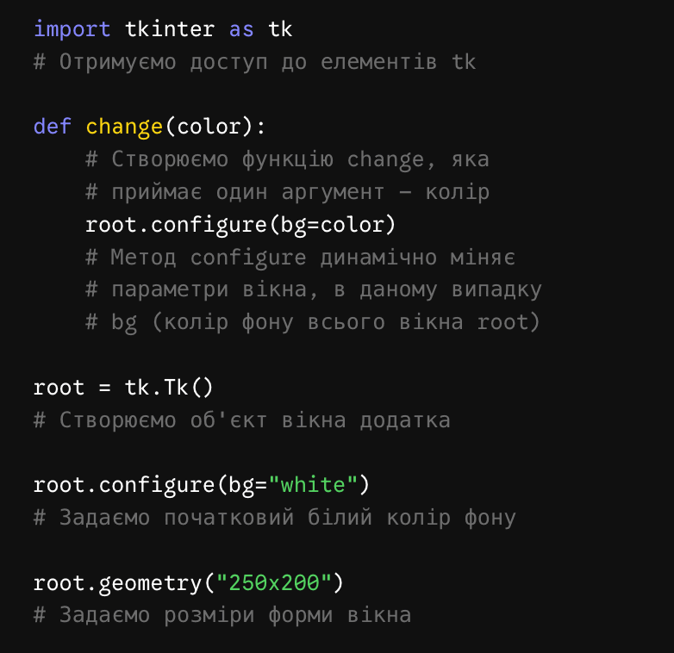
Task: Click the comment "# Метод configure динамічно міняє"
Action: [300, 258]
